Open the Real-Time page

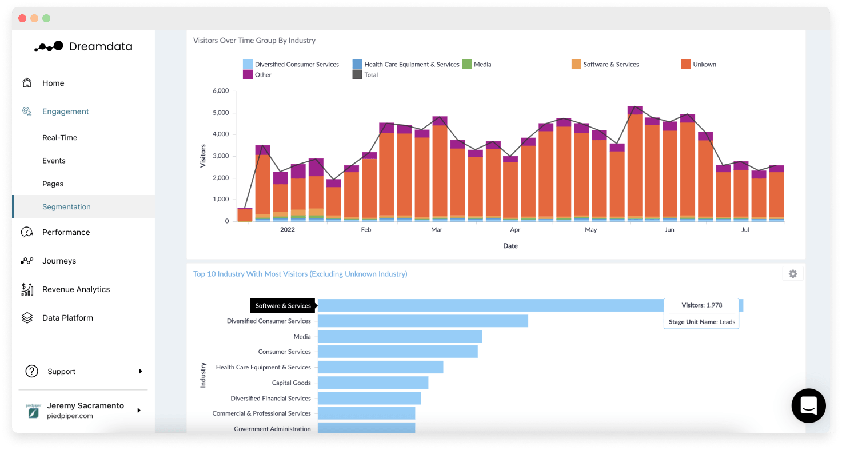pos(59,138)
